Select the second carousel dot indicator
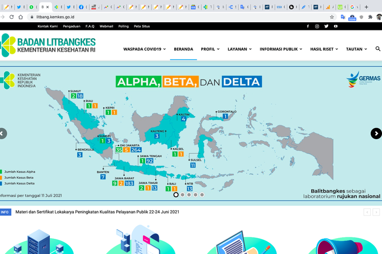Viewport: 382px width, 254px height. coord(183,195)
